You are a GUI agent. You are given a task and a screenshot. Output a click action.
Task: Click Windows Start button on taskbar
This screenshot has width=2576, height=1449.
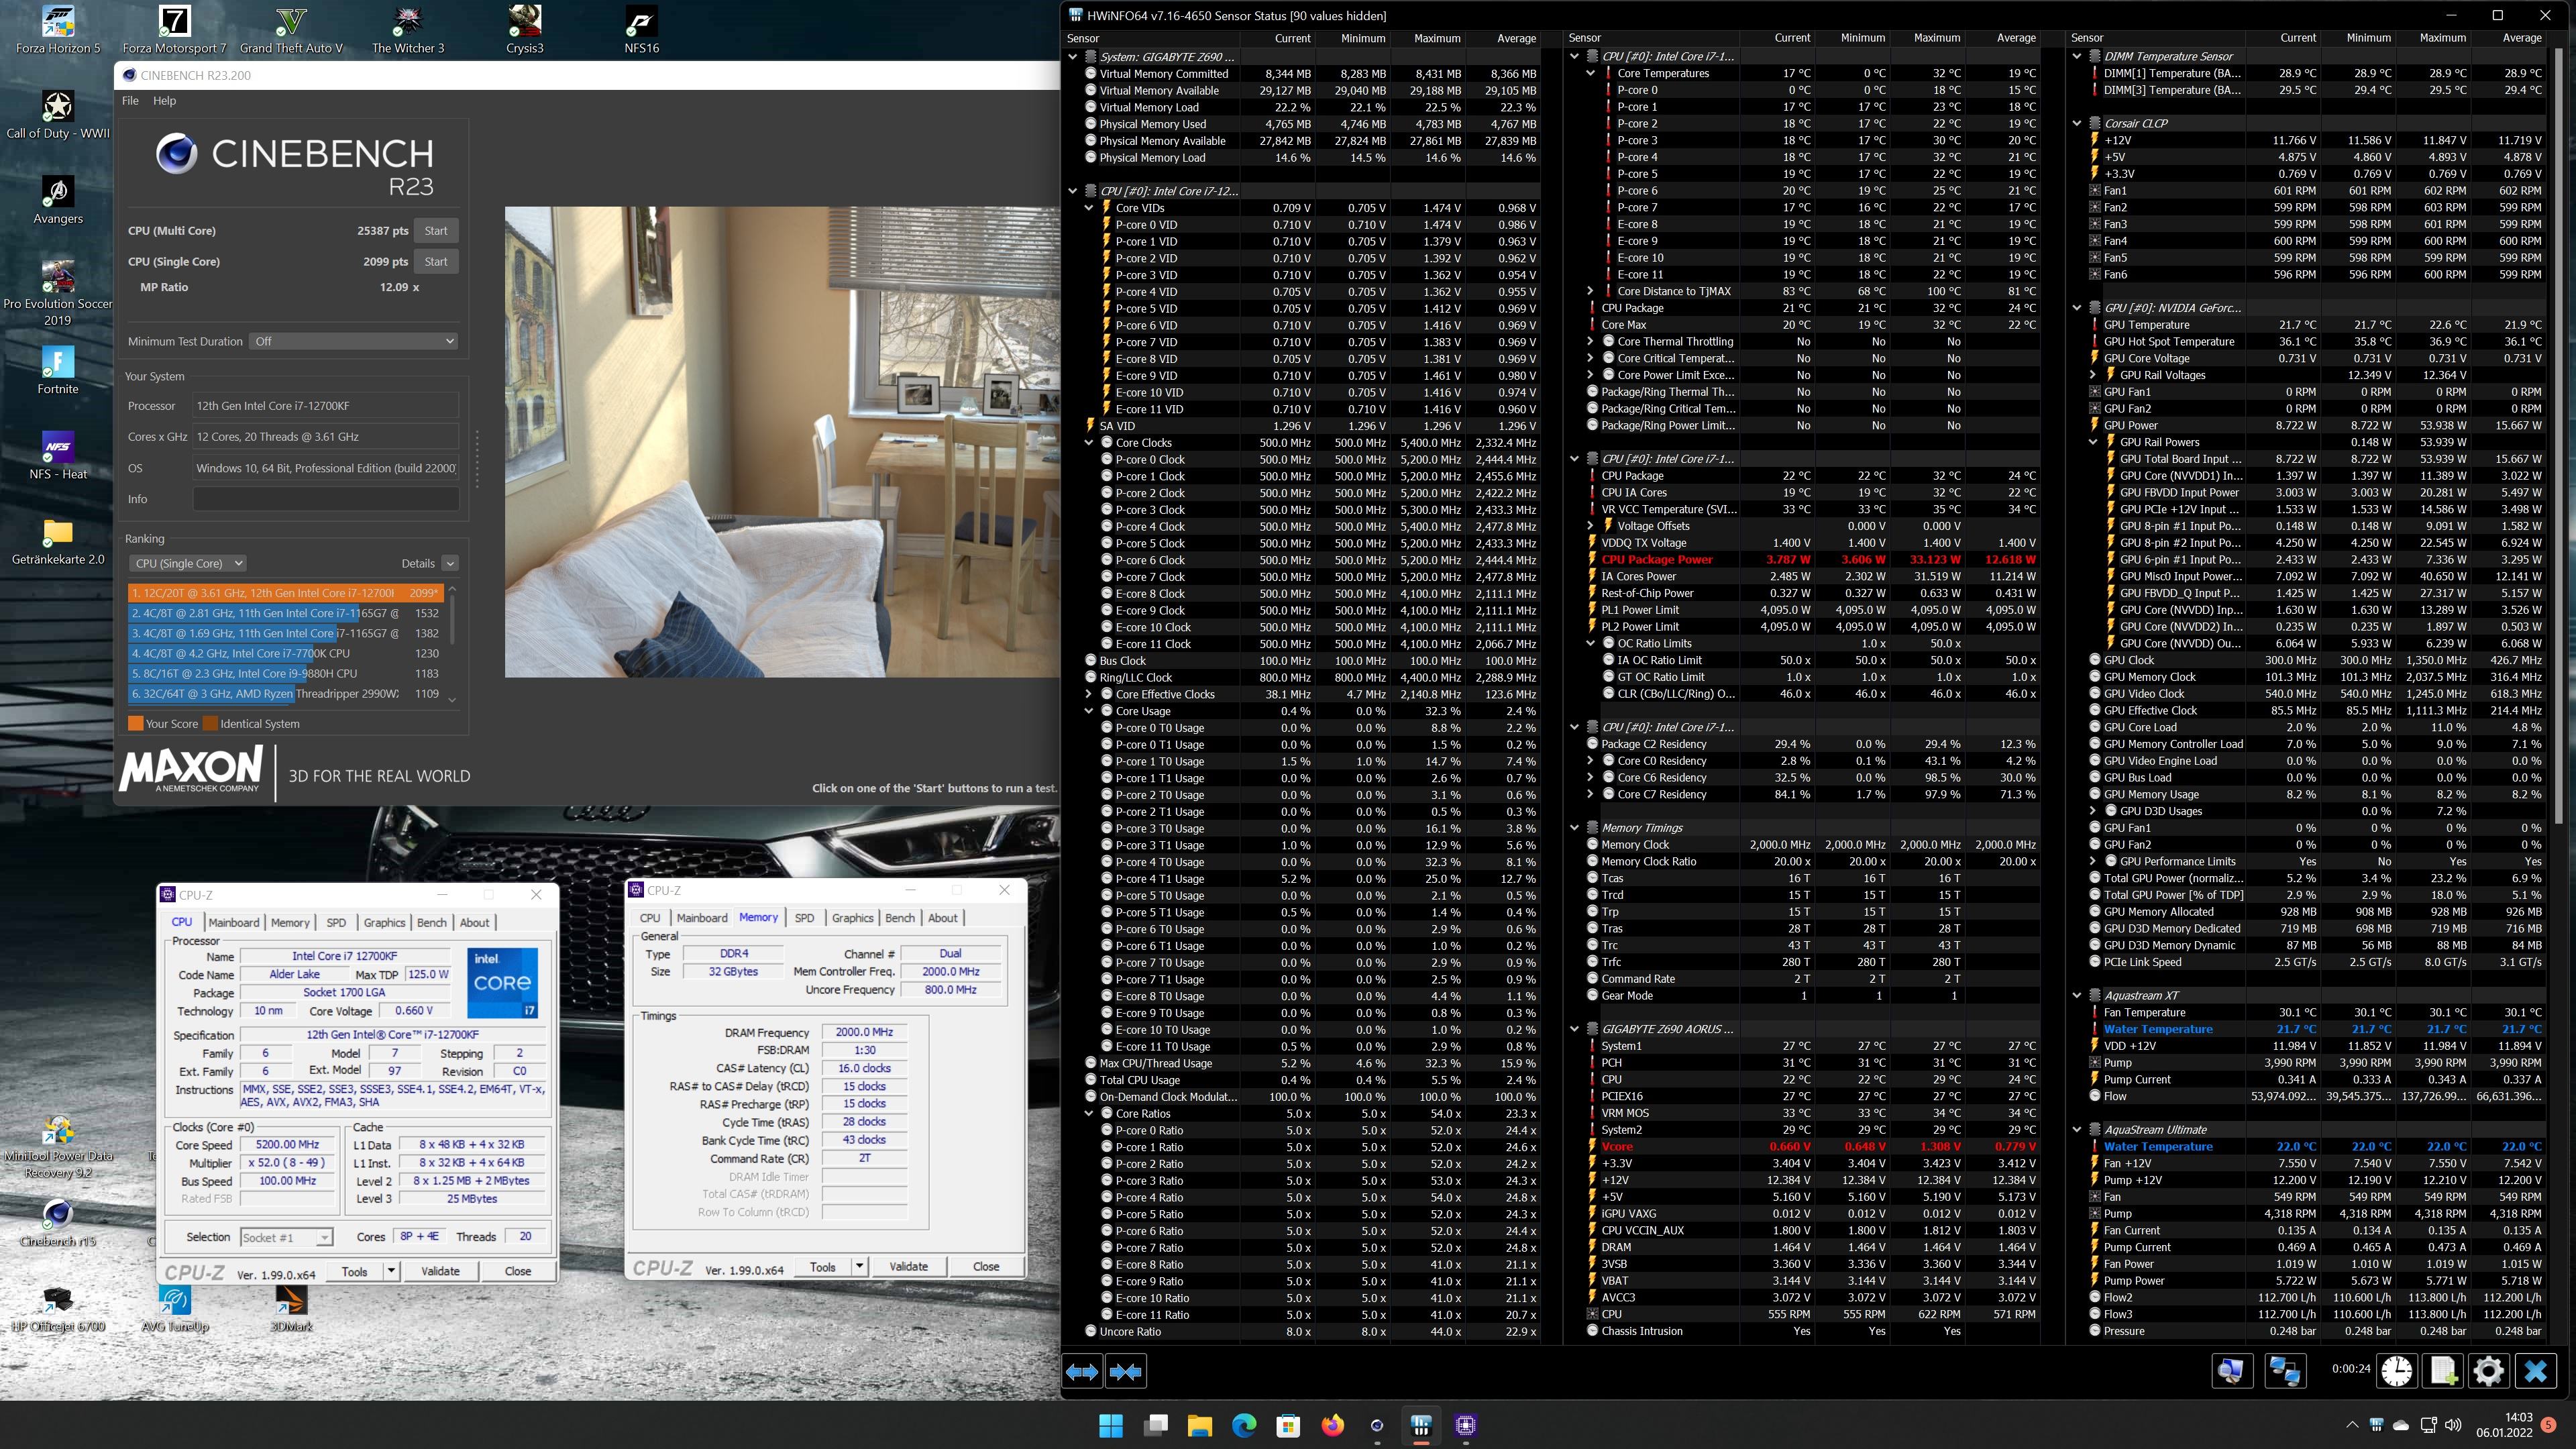[1110, 1425]
